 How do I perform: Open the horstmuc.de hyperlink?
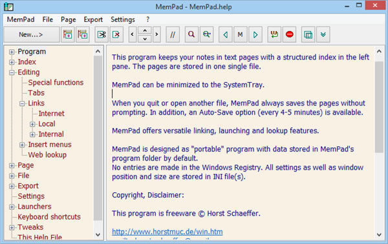(167, 232)
